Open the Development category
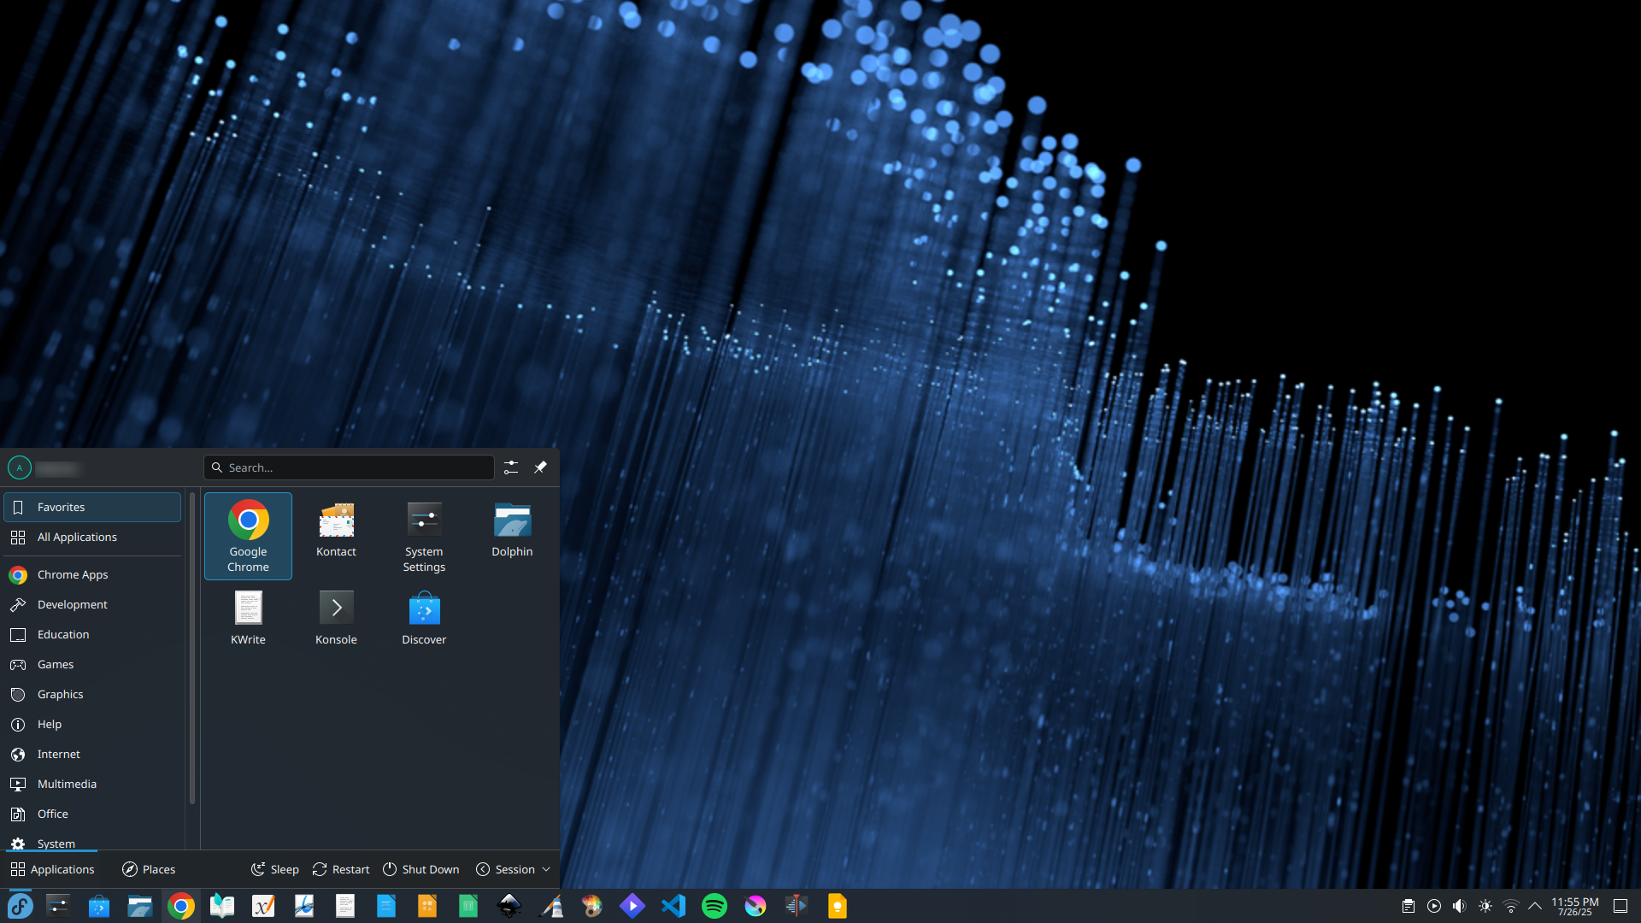Screen dimensions: 1641x923 (92, 604)
